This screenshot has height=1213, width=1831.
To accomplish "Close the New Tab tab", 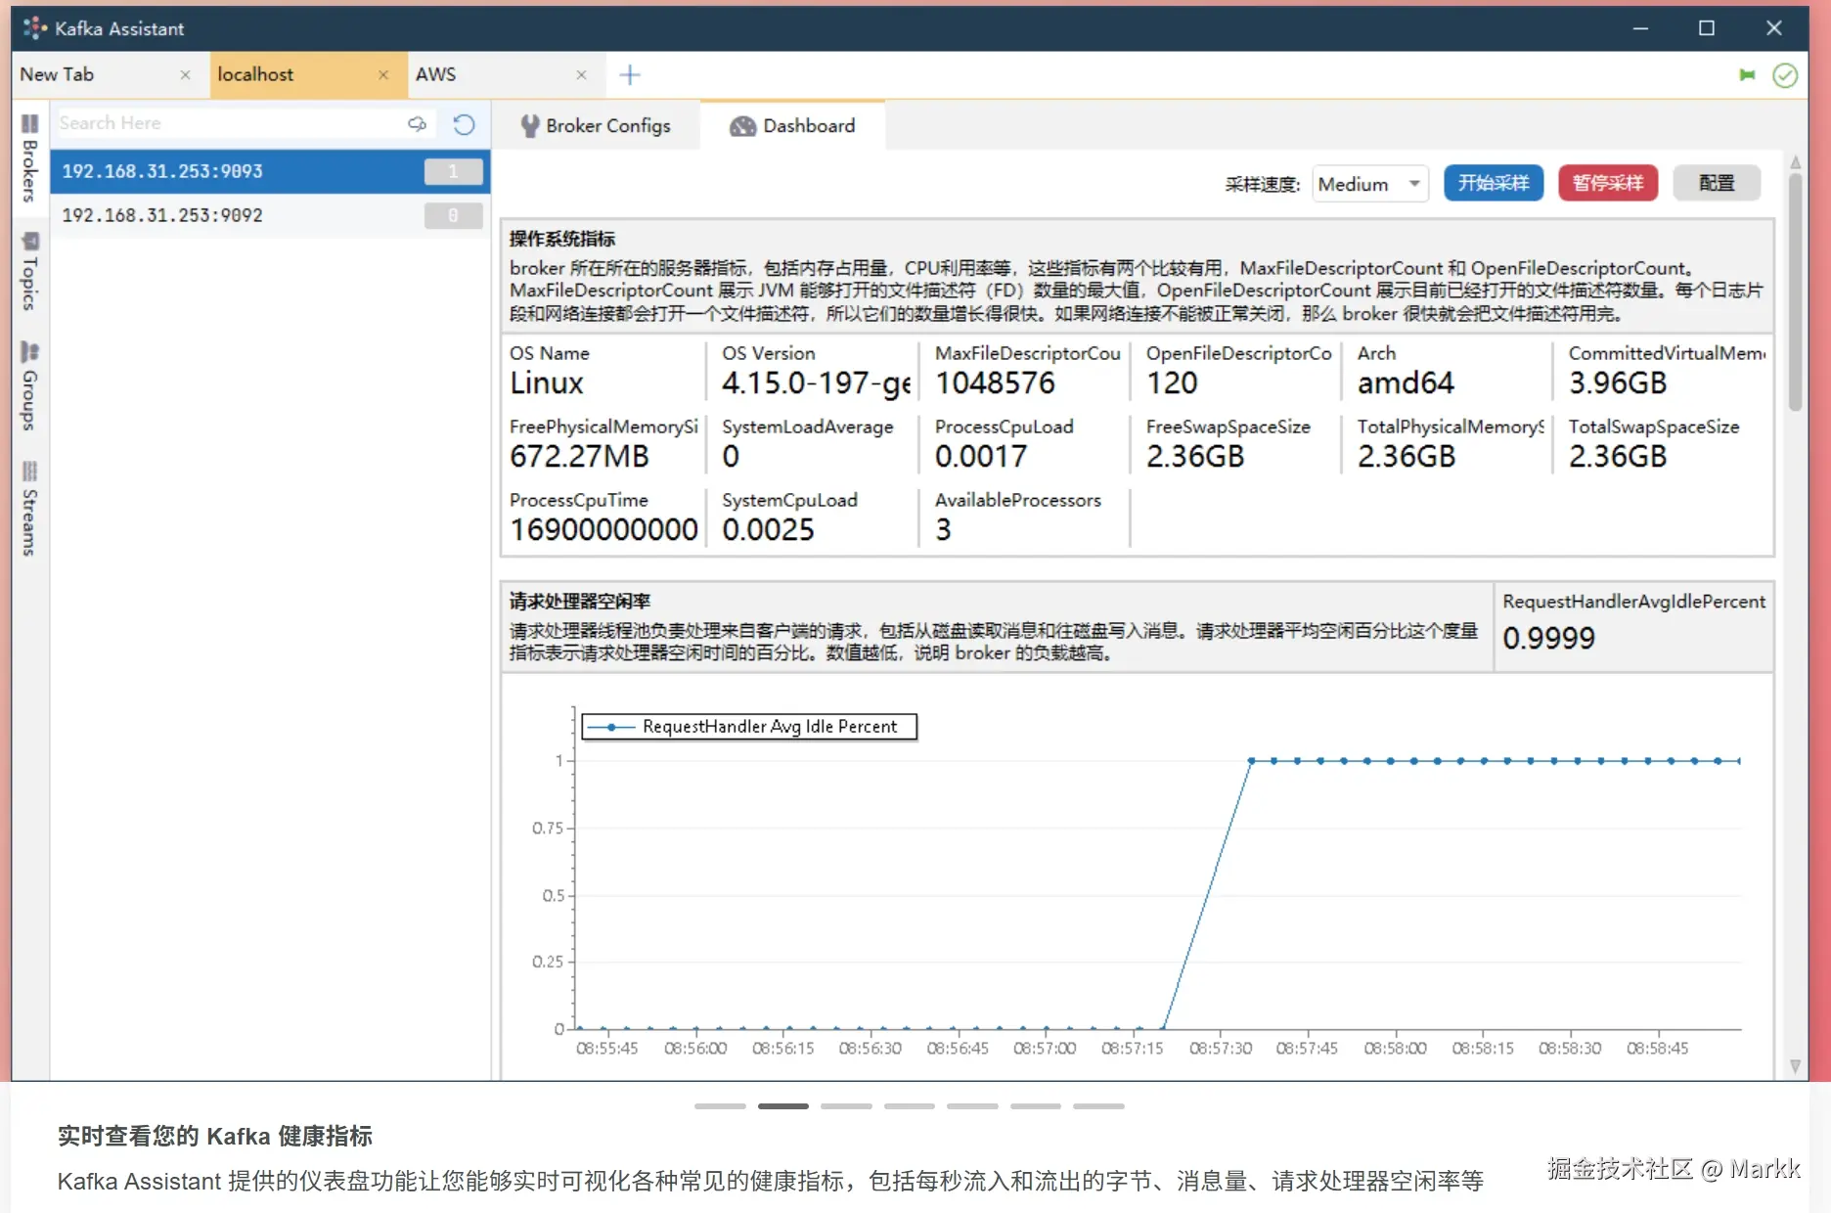I will (185, 75).
